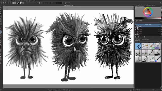The image size is (162, 91).
Task: Open the Normal blend mode dropdown in Layers
Action: click(x=147, y=23)
